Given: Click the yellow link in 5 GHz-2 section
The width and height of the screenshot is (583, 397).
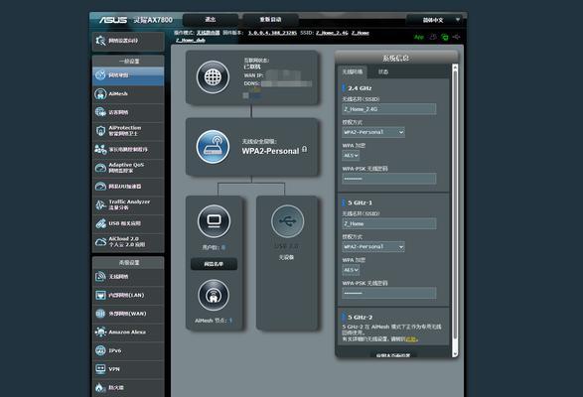Looking at the screenshot, I should click(x=411, y=339).
